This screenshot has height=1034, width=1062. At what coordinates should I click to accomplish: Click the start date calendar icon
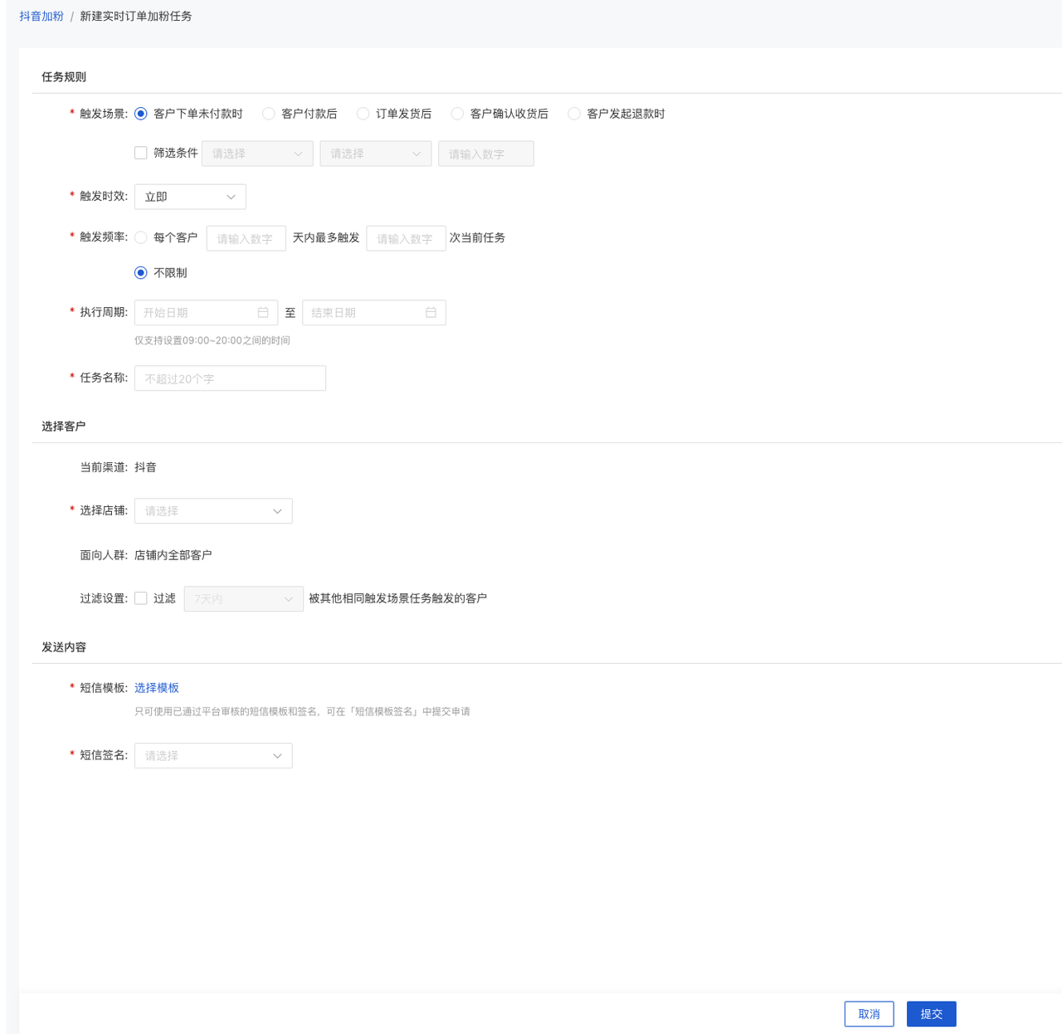263,313
